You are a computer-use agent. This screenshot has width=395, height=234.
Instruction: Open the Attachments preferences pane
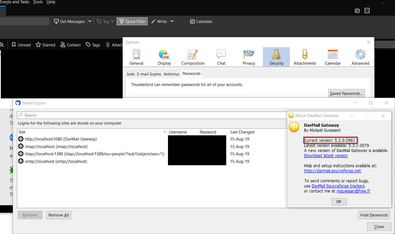coord(304,57)
